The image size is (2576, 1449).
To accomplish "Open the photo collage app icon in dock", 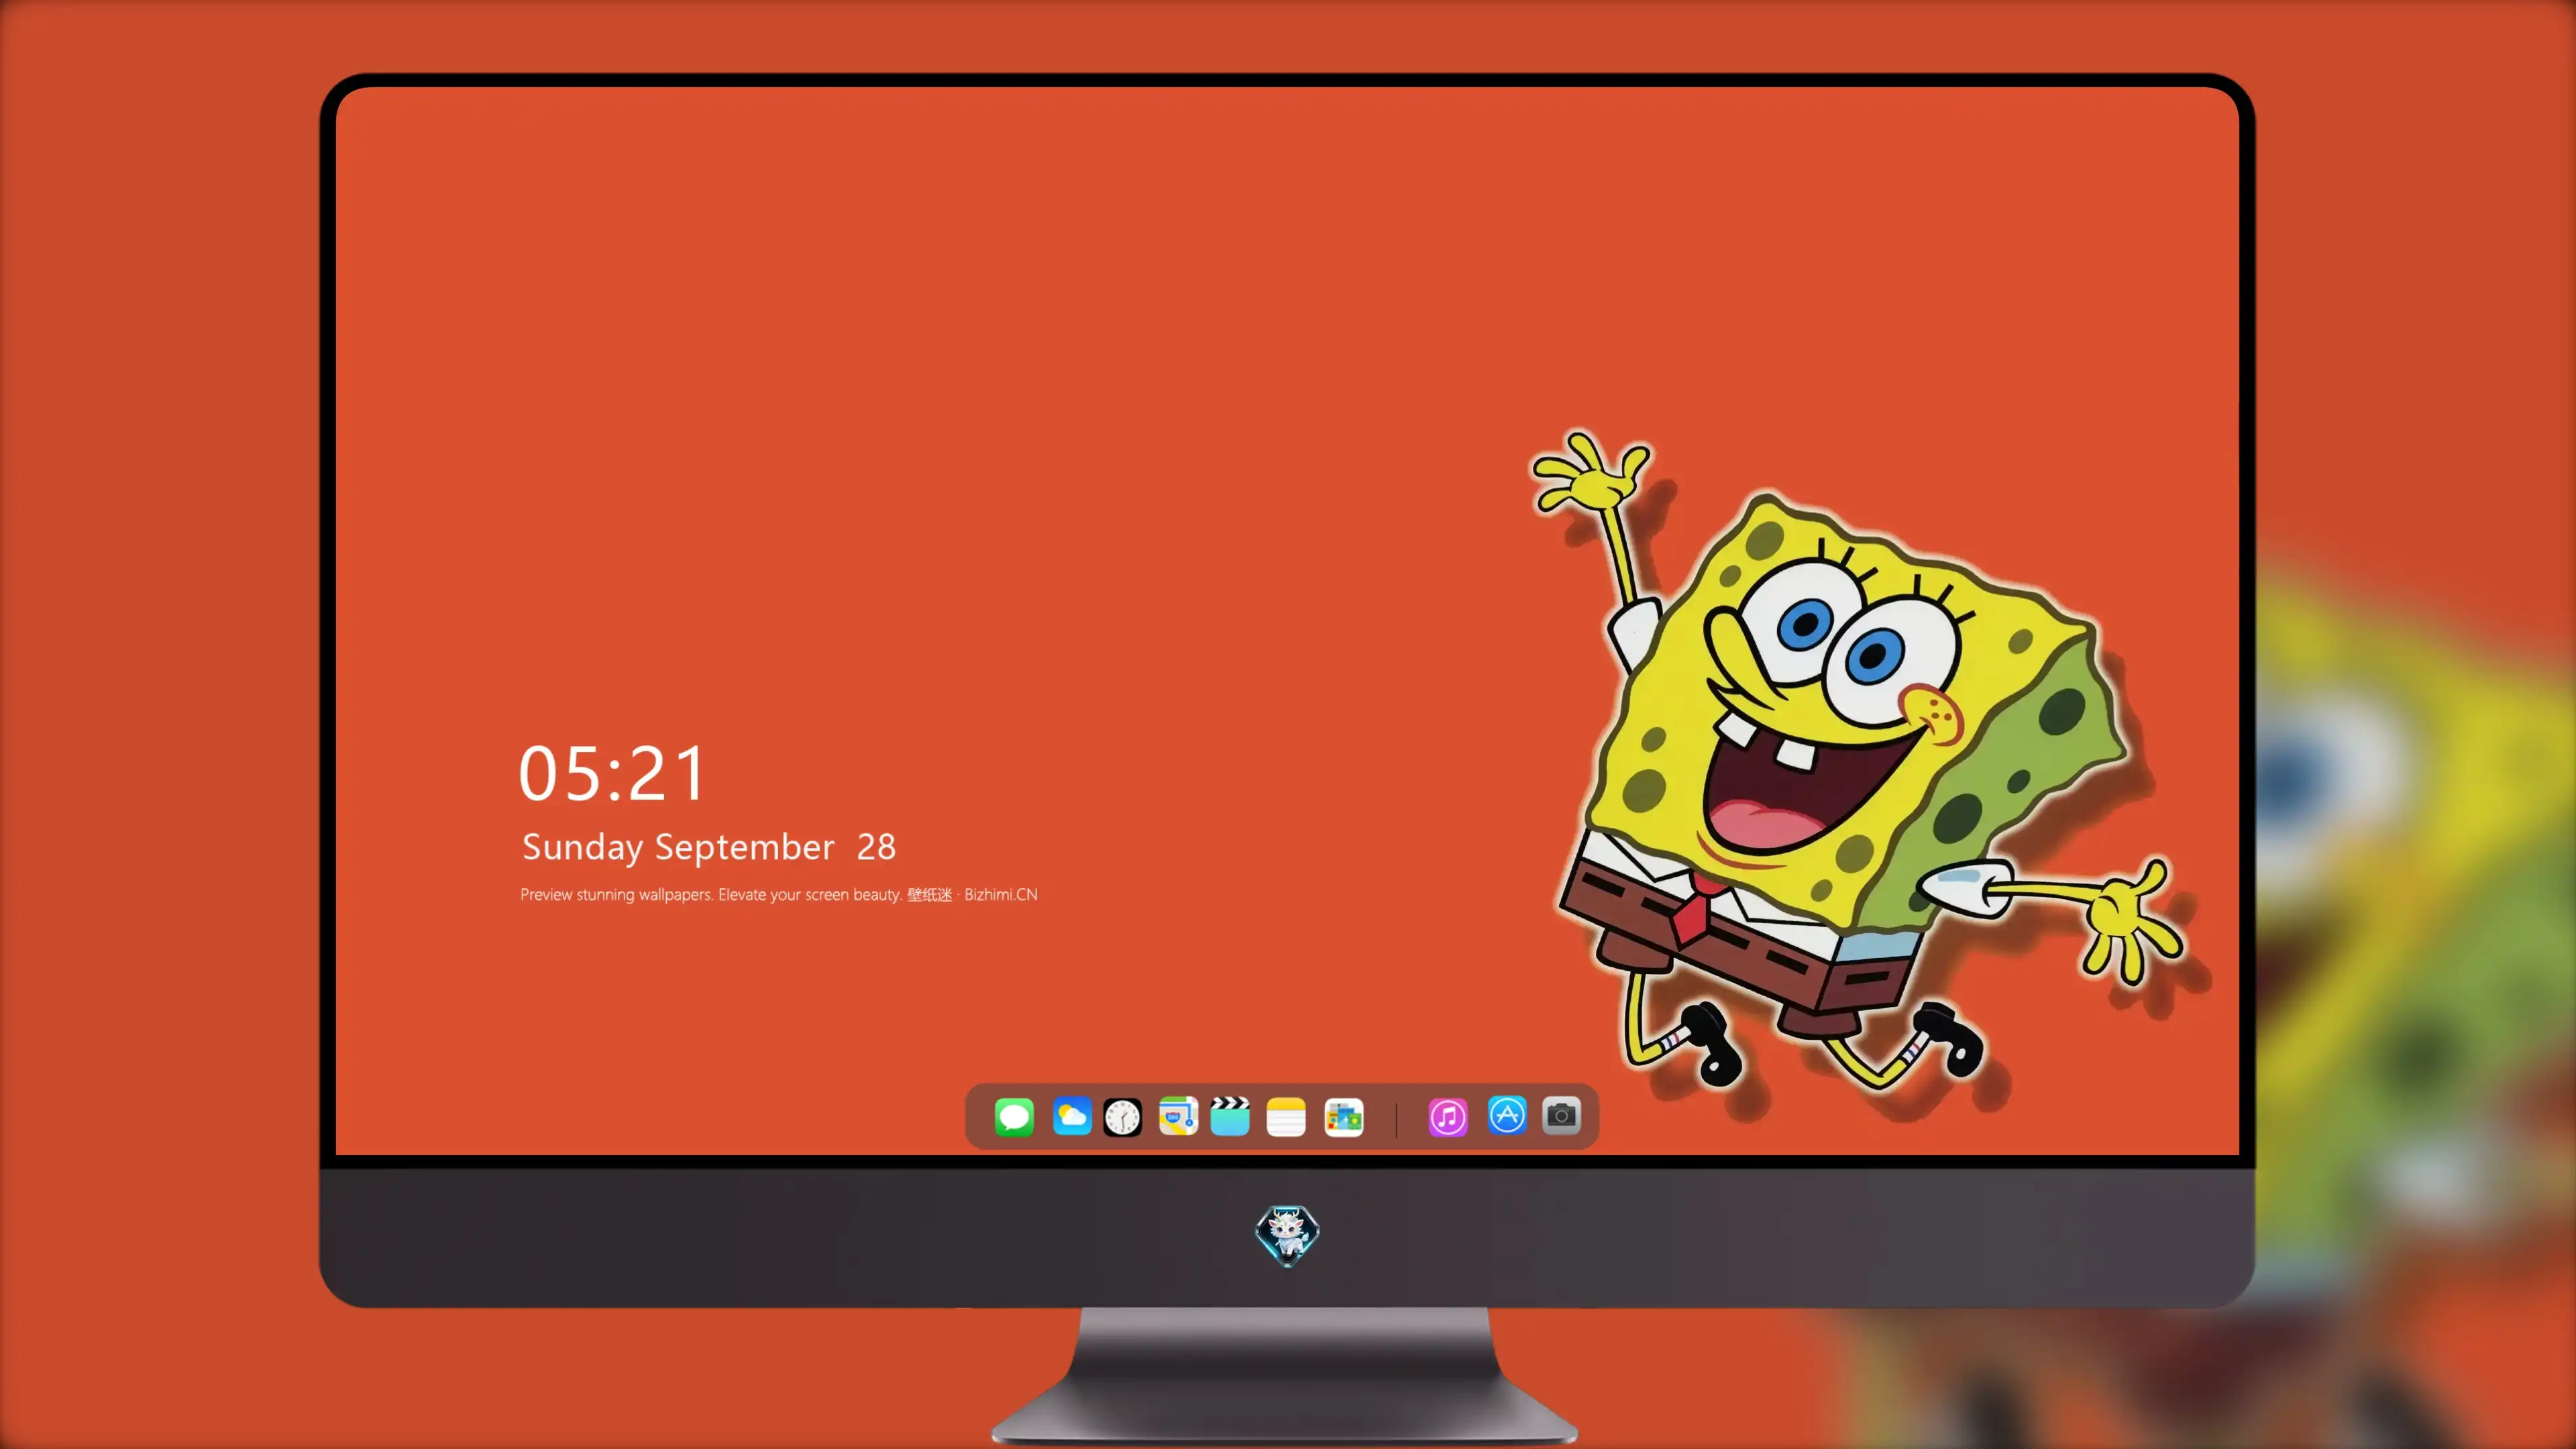I will tap(1344, 1117).
